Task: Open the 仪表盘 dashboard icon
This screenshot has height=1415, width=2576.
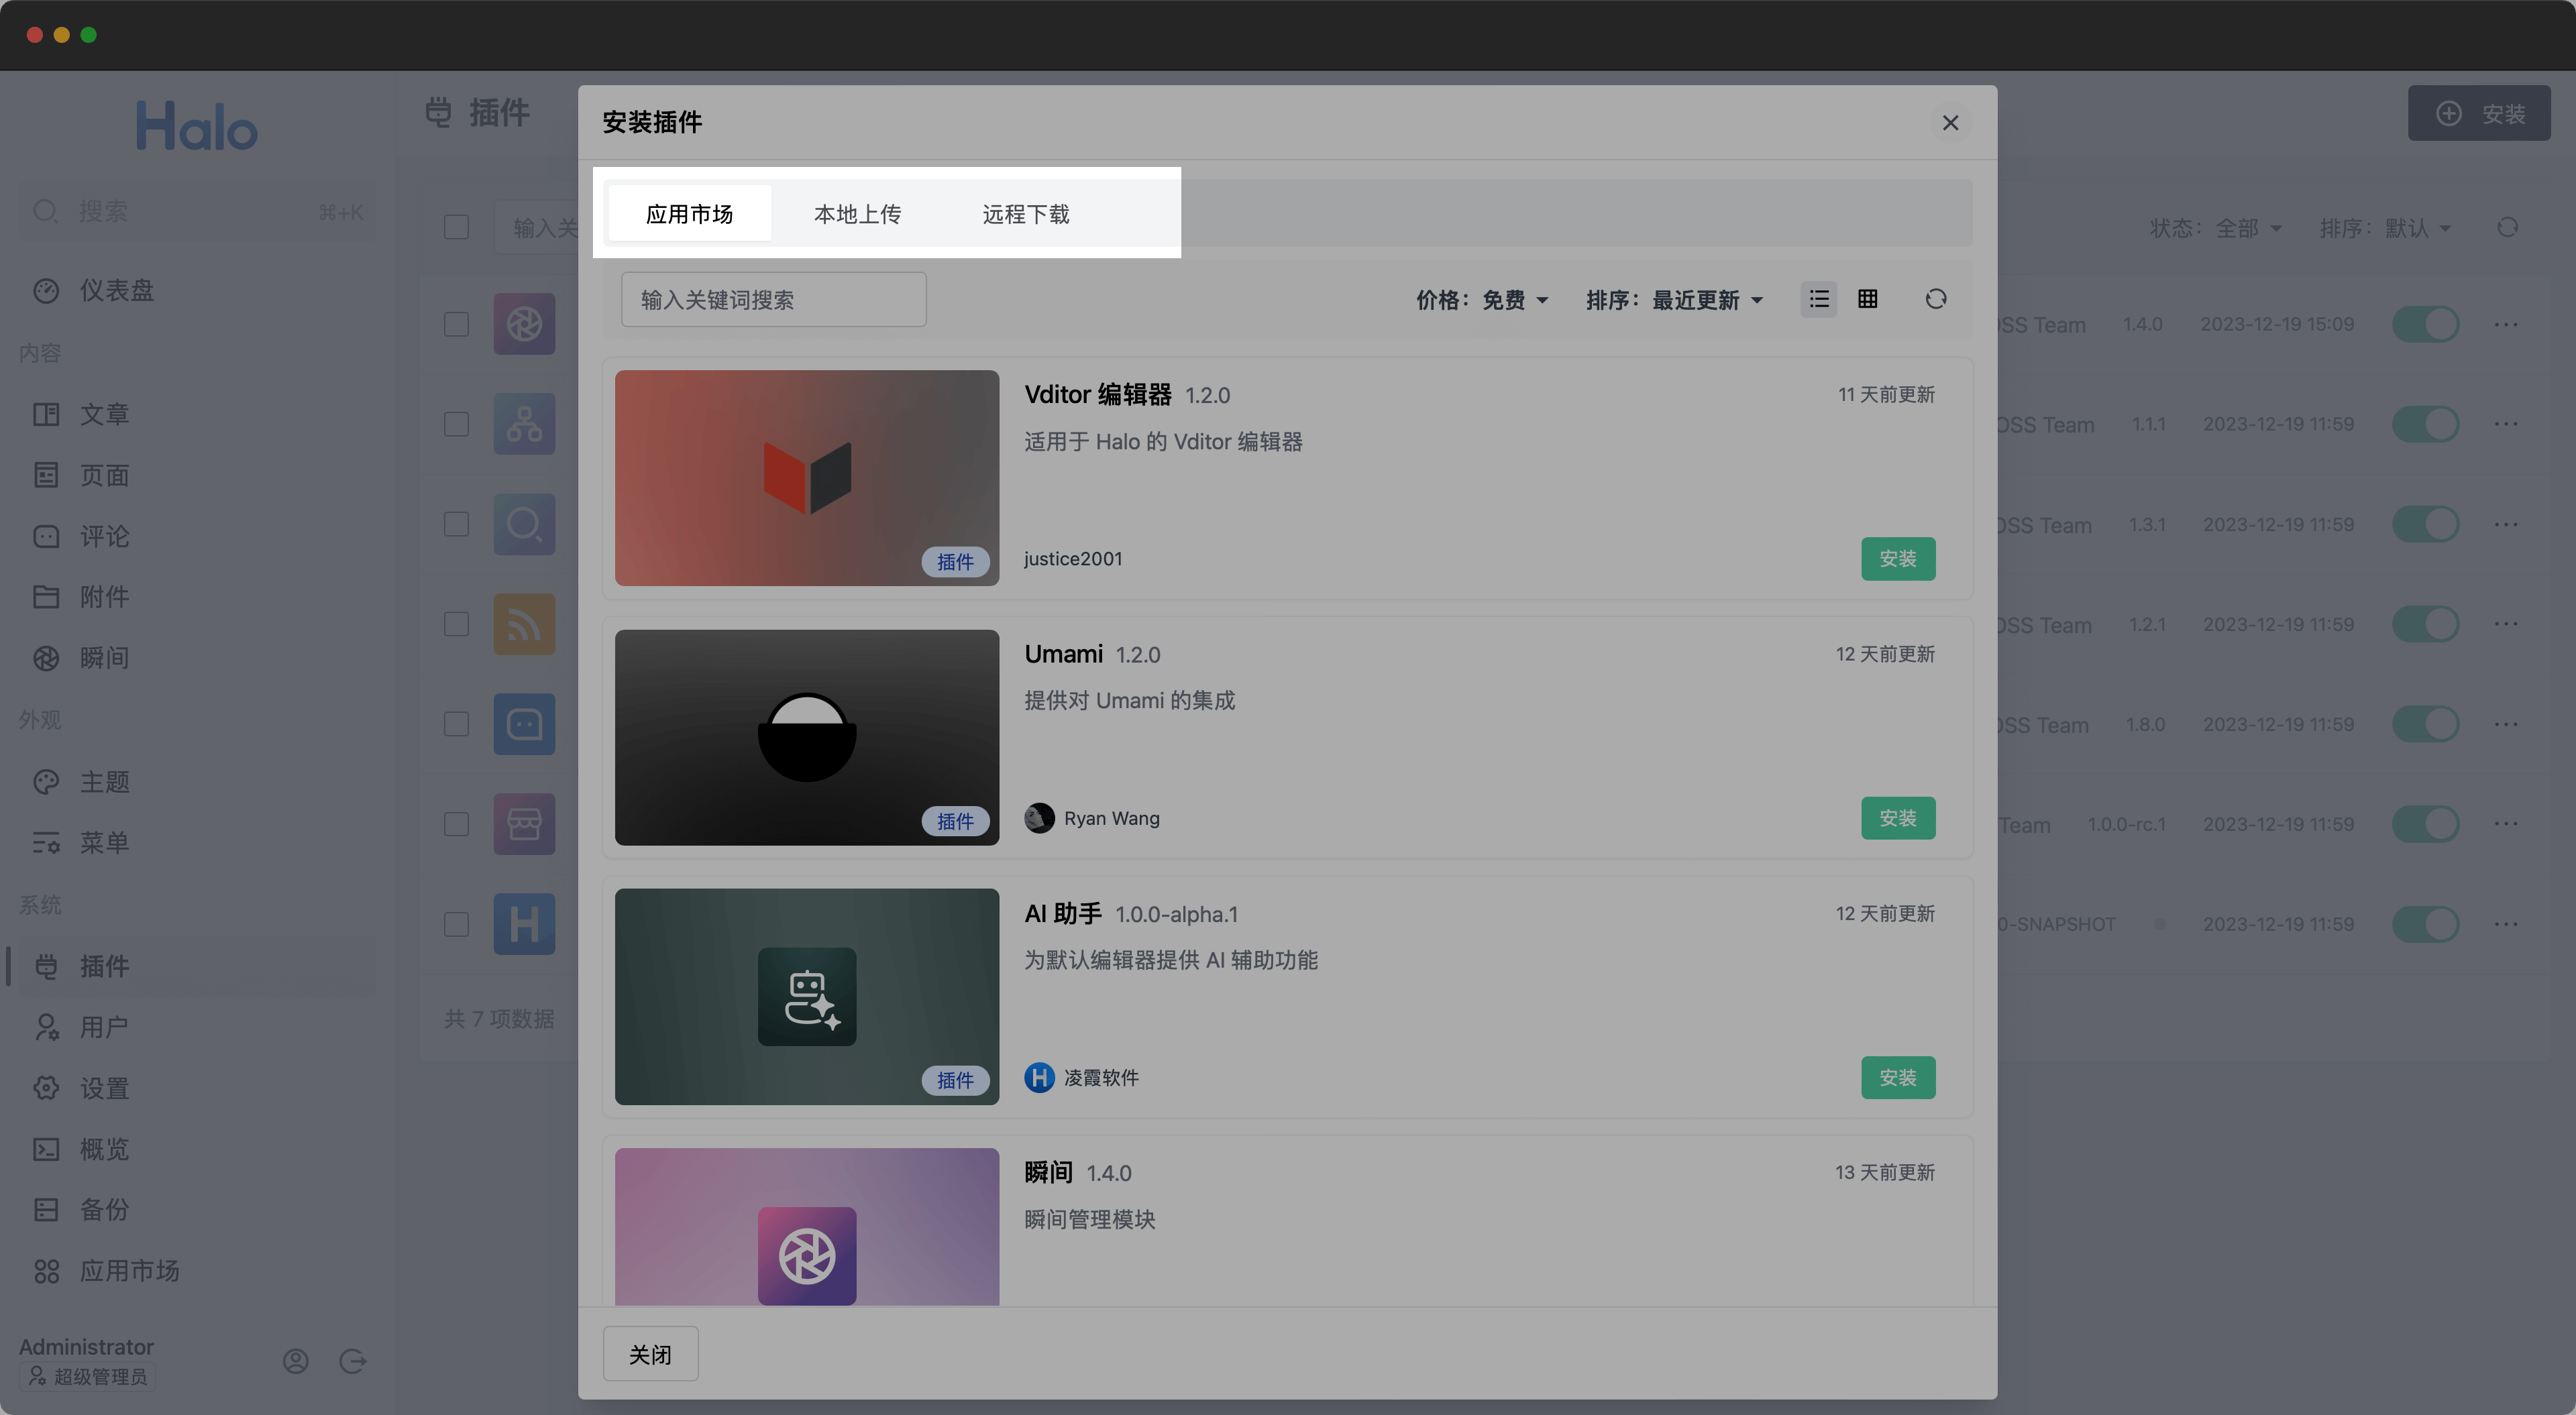Action: tap(46, 290)
